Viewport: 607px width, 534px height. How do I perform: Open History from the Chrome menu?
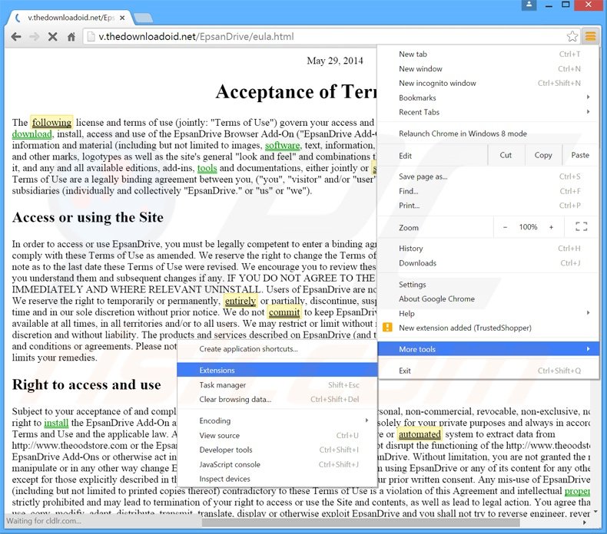[x=488, y=249]
